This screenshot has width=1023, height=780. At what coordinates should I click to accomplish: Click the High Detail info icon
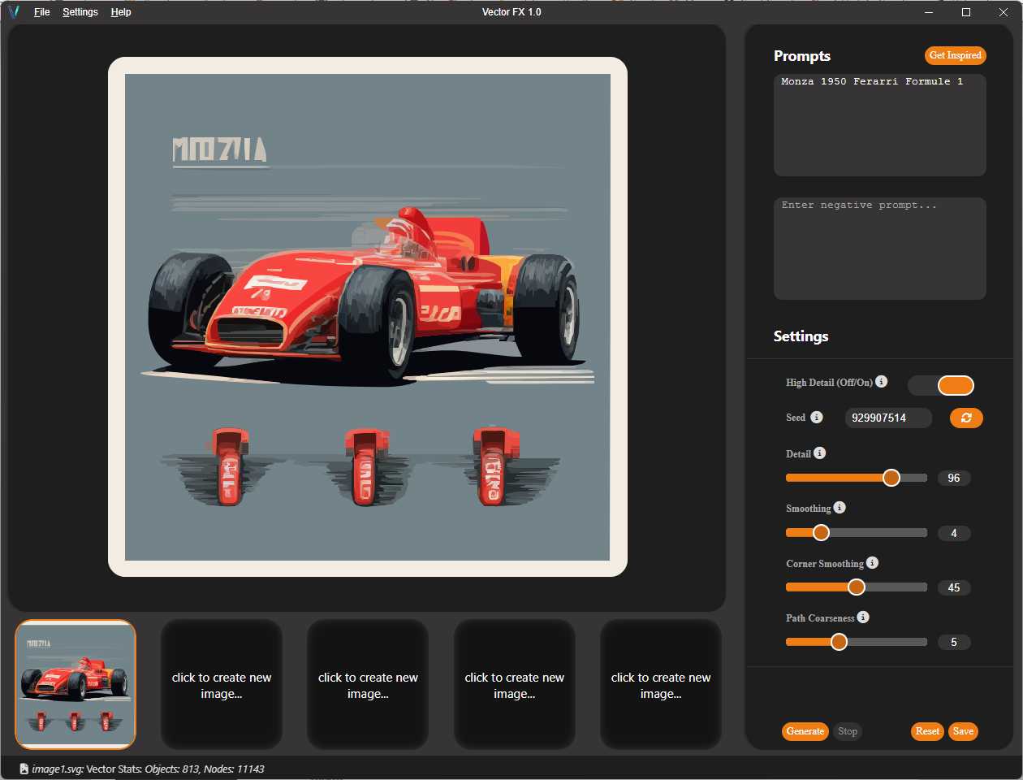click(882, 382)
